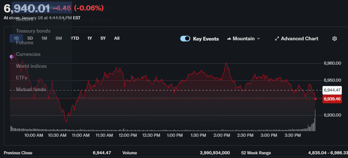Screen dimensions: 348x158
Task: Select the YTD range tab
Action: [x=75, y=38]
